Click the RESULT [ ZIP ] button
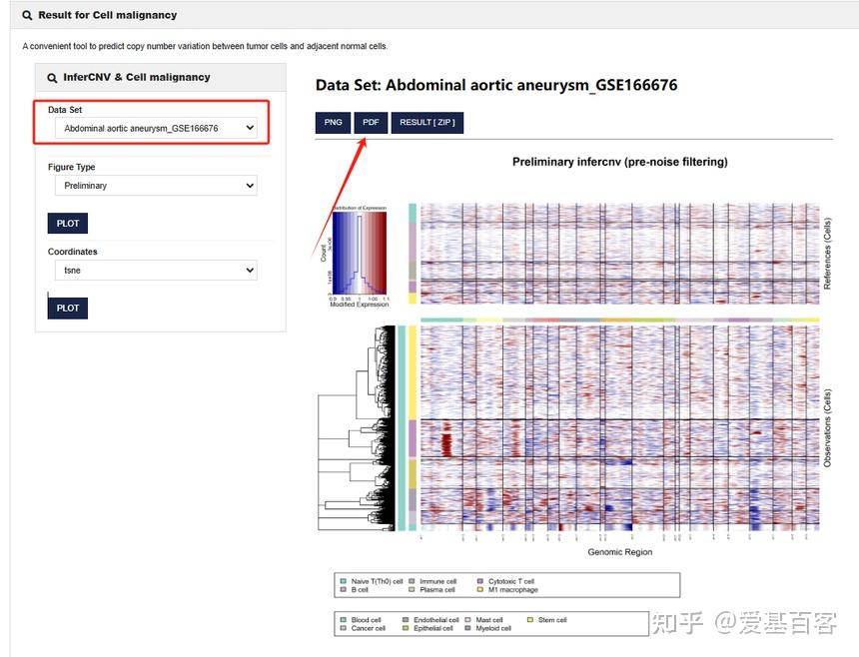859x657 pixels. point(428,122)
